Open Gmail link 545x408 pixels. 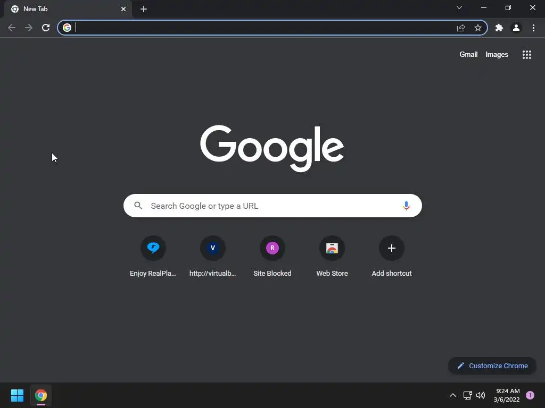tap(468, 55)
